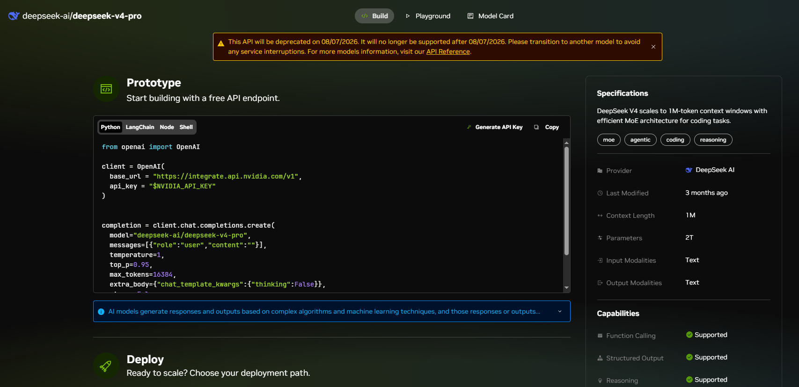Click the DeepSeek logo next to provider name
Image resolution: width=799 pixels, height=387 pixels.
pyautogui.click(x=689, y=170)
